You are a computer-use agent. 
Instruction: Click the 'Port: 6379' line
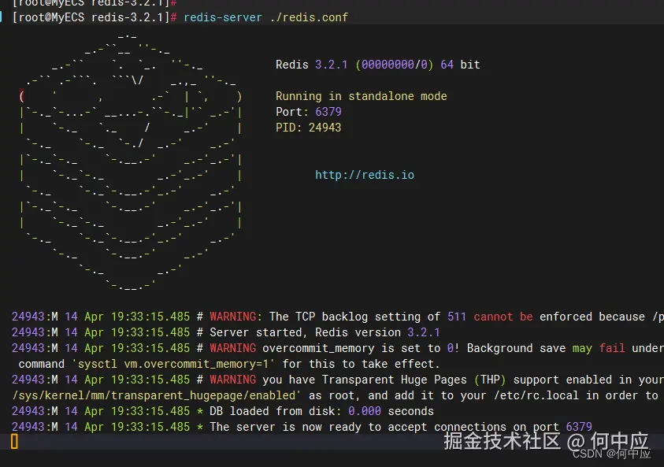(308, 112)
